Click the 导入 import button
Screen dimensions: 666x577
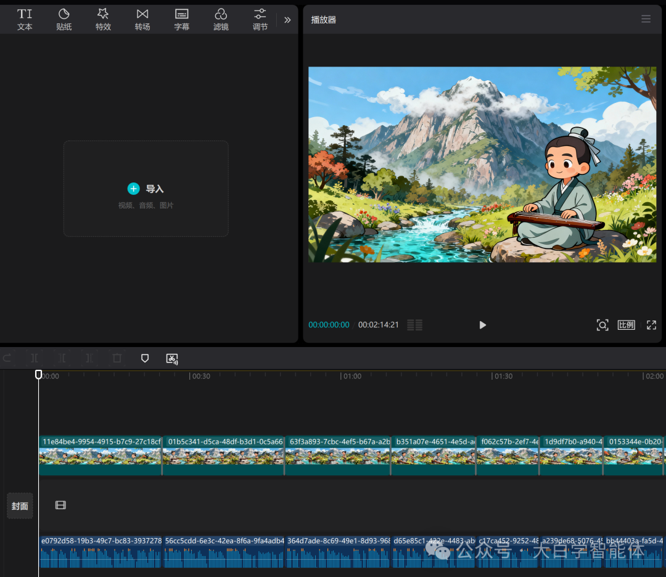[x=146, y=189]
